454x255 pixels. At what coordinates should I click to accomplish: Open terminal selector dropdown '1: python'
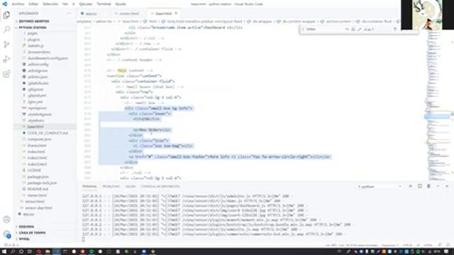[380, 186]
